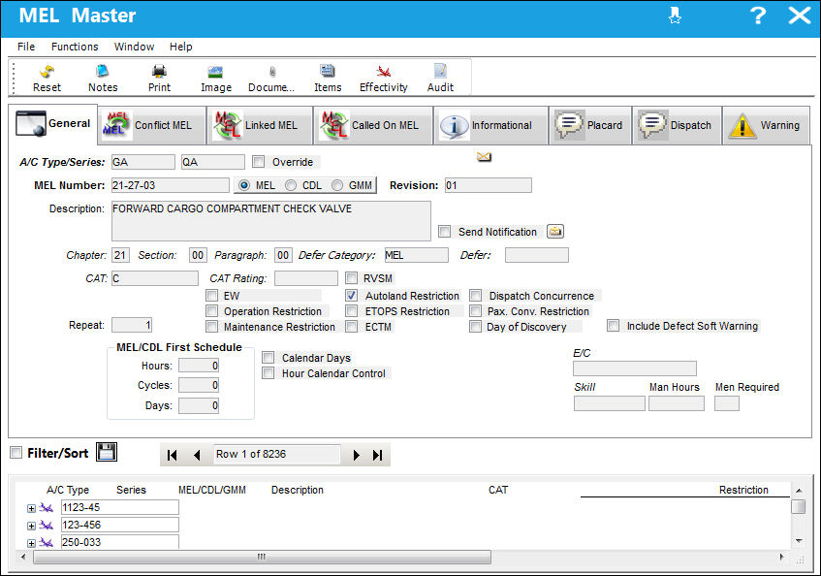This screenshot has width=821, height=576.
Task: Check the Maintenance Restriction checkbox
Action: (211, 327)
